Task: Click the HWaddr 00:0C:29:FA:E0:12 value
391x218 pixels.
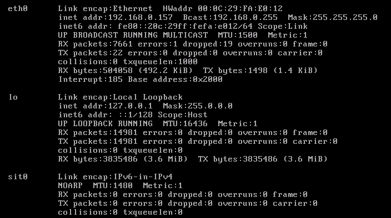Action: pos(222,9)
